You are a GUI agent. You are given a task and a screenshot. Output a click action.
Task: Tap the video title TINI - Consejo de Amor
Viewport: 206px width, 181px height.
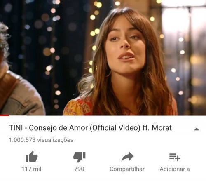pos(90,128)
